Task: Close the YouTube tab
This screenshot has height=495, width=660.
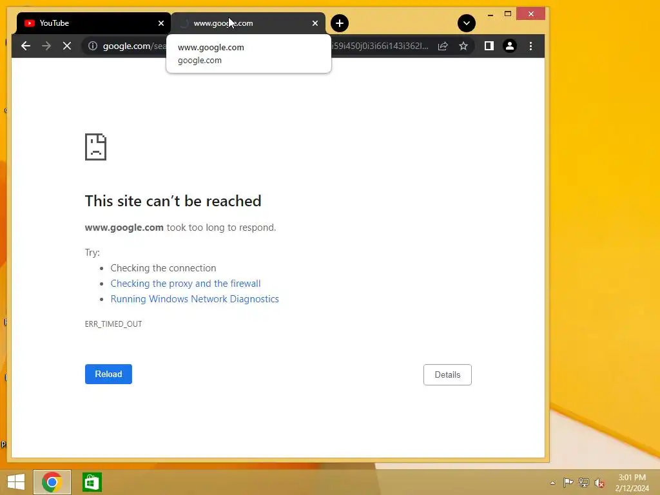Action: pos(160,23)
